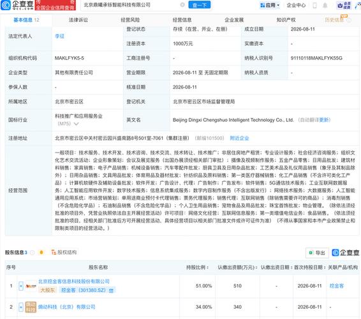
Task: Click the 340 subscribed capital cell
Action: [x=237, y=307]
